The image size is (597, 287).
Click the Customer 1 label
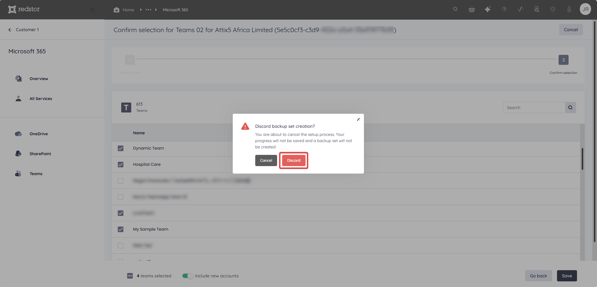click(x=27, y=30)
